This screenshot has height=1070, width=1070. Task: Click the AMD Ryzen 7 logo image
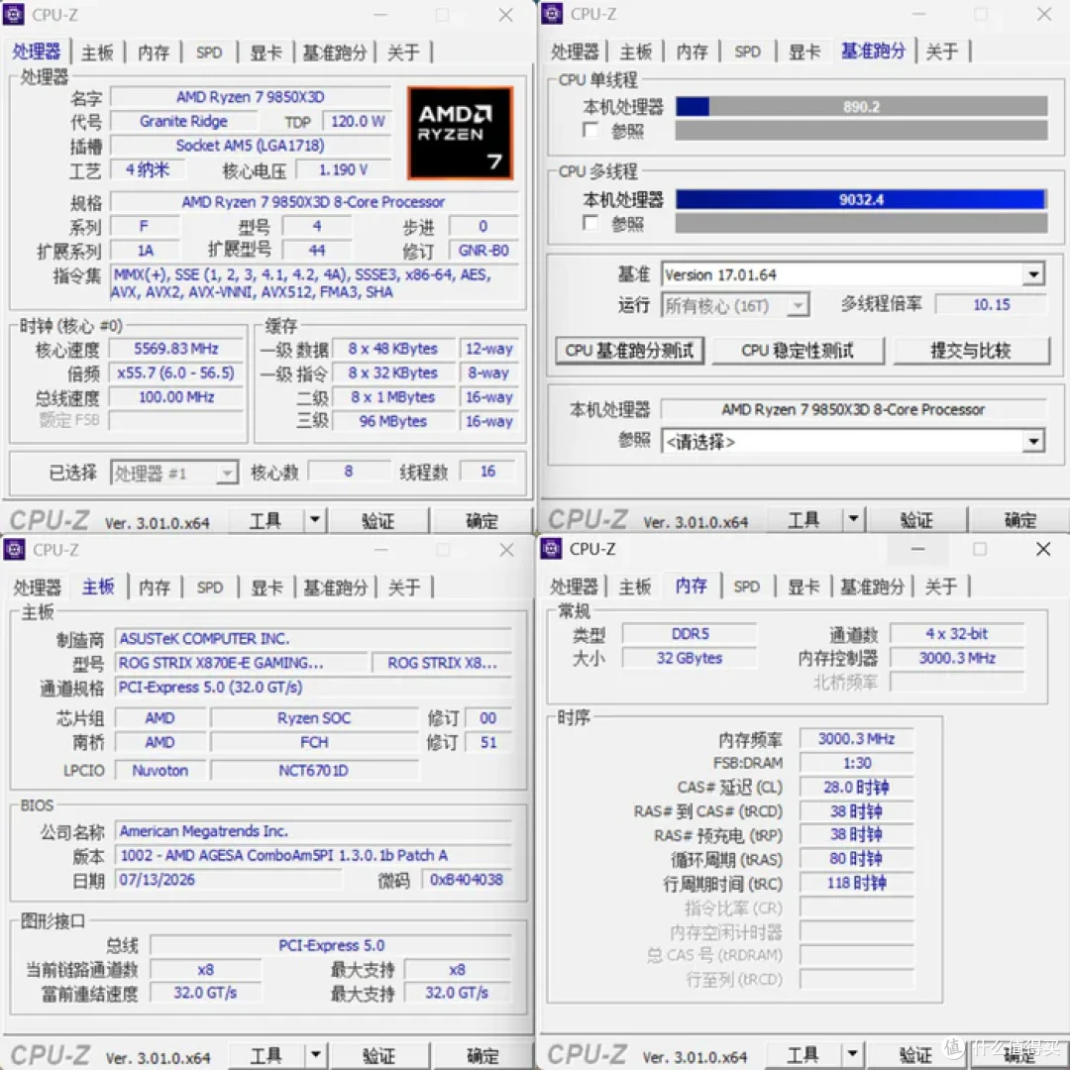460,133
